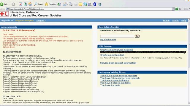This screenshot has width=190, height=106.
Task: Stop page loading with the red X icon
Action: pyautogui.click(x=20, y=4)
